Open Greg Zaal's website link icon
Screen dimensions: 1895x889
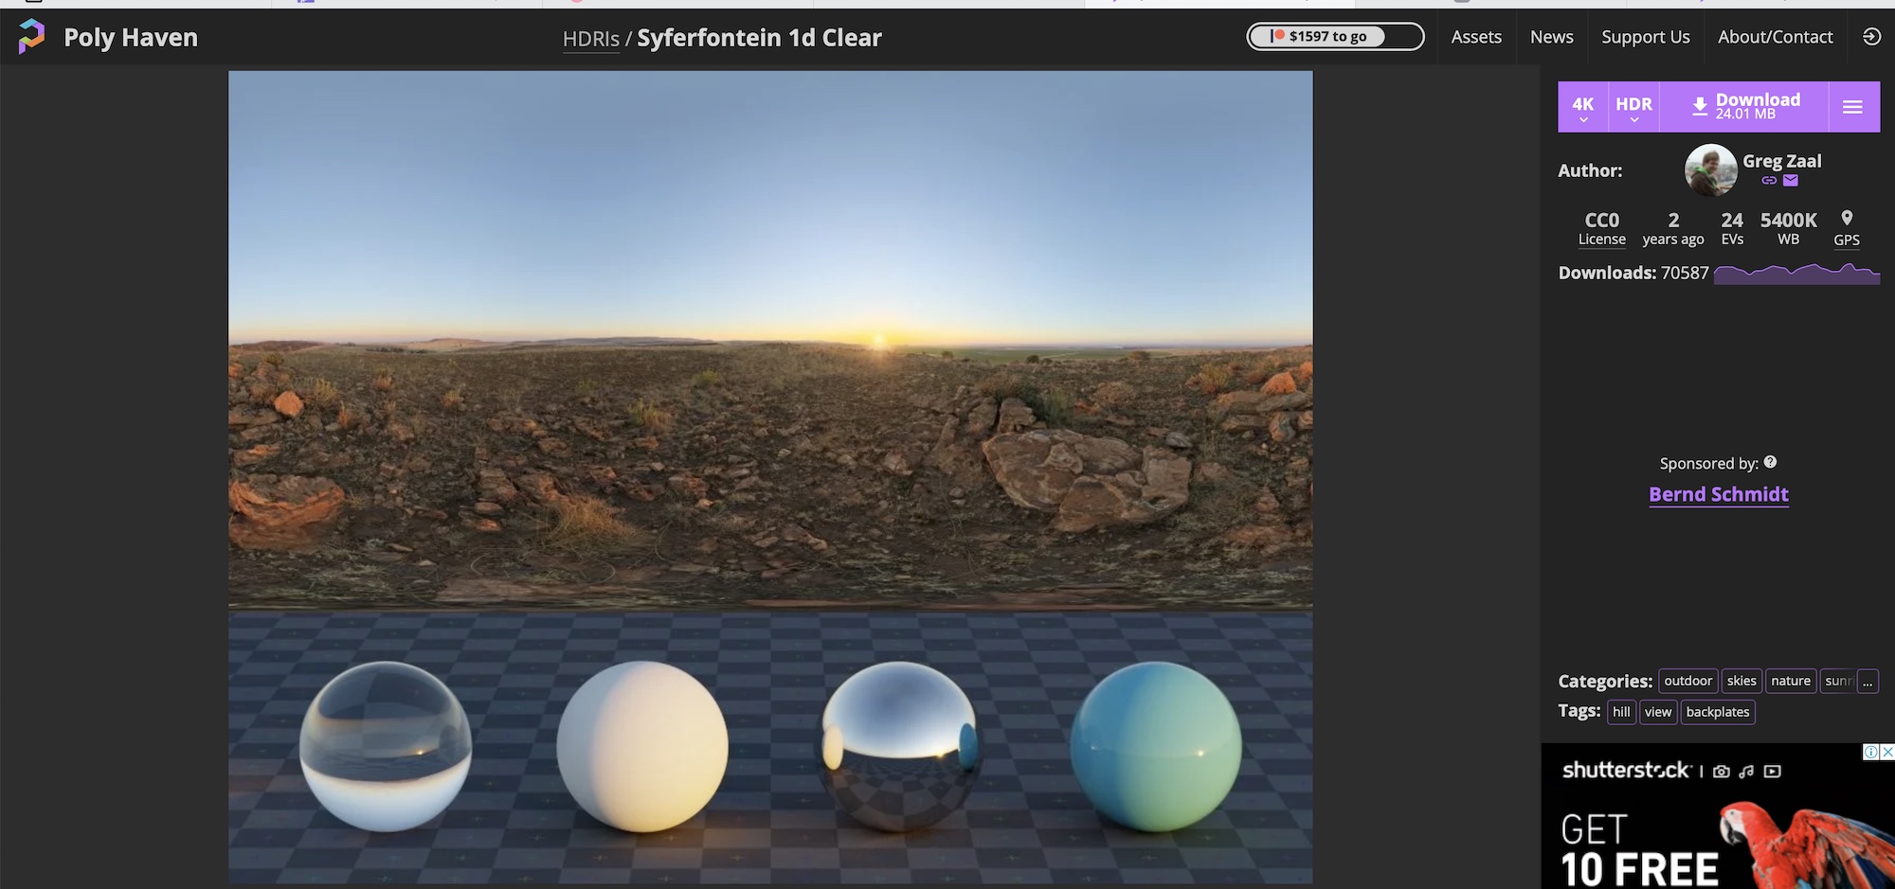(x=1768, y=181)
